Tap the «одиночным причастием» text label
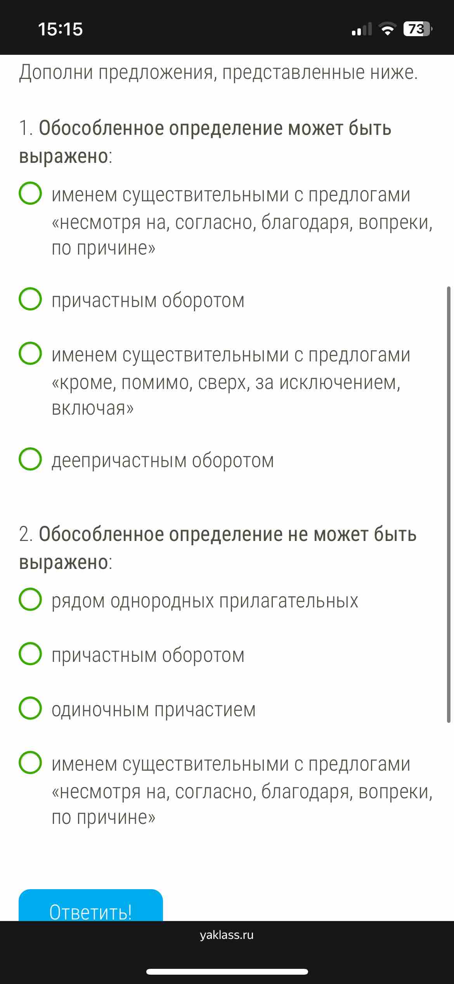Image resolution: width=454 pixels, height=984 pixels. (x=154, y=710)
